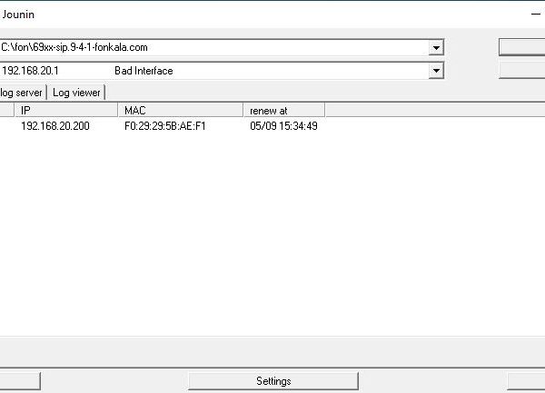Click the empty header right of renew at

tap(434, 110)
